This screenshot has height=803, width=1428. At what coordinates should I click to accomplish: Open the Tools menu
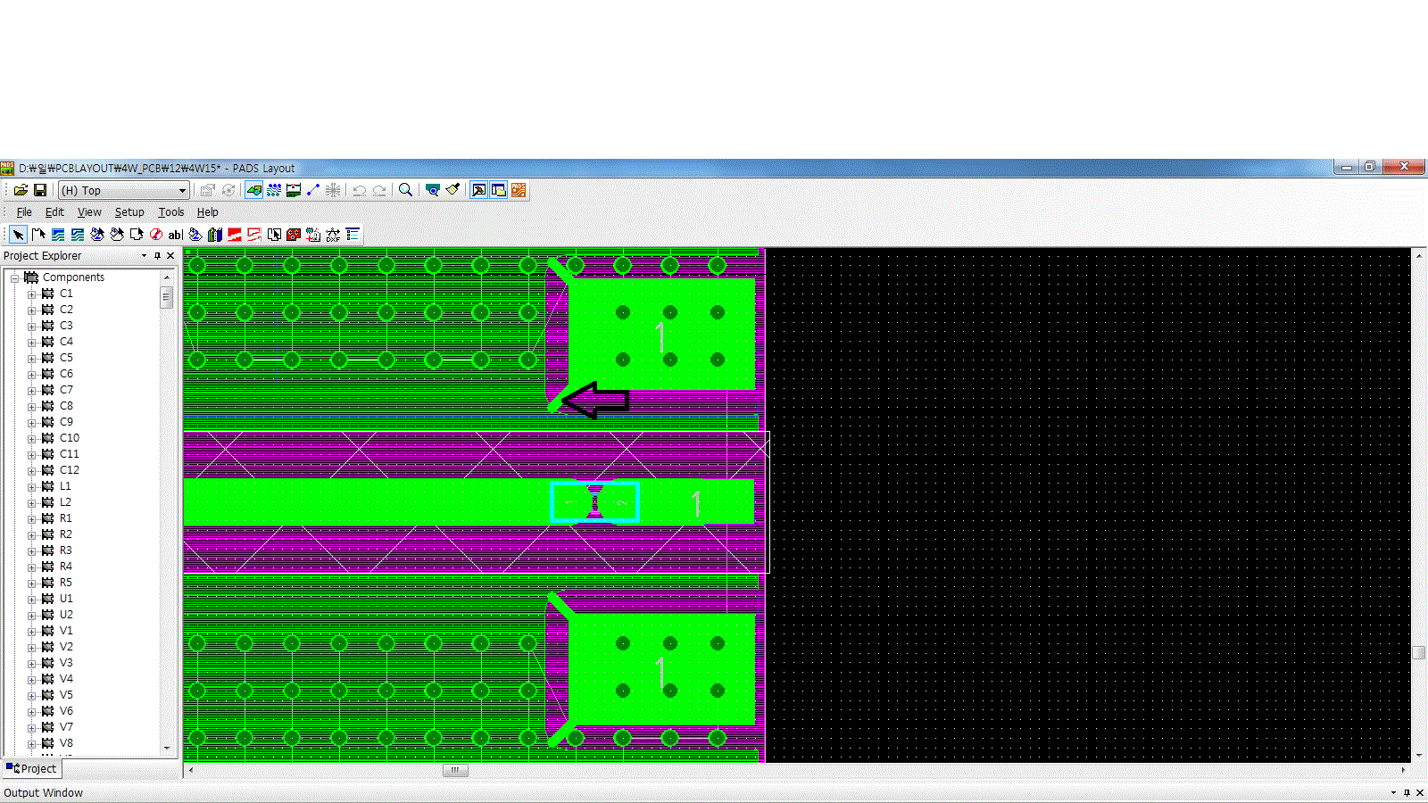click(170, 212)
